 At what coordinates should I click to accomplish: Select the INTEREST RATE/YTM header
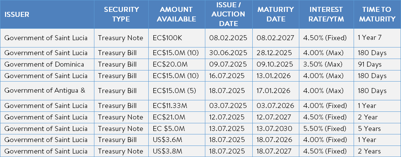326,14
